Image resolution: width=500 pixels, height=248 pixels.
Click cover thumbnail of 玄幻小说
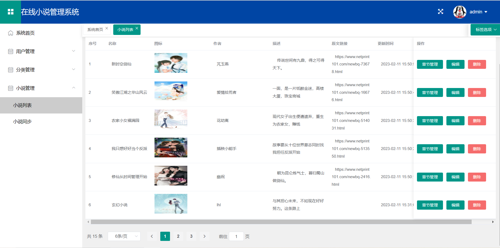(x=171, y=204)
